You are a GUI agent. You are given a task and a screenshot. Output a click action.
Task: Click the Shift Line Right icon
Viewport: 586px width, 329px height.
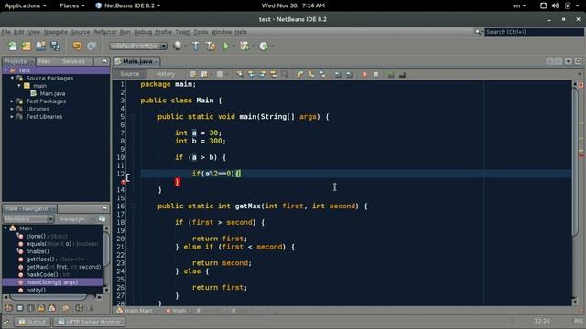[x=349, y=75]
